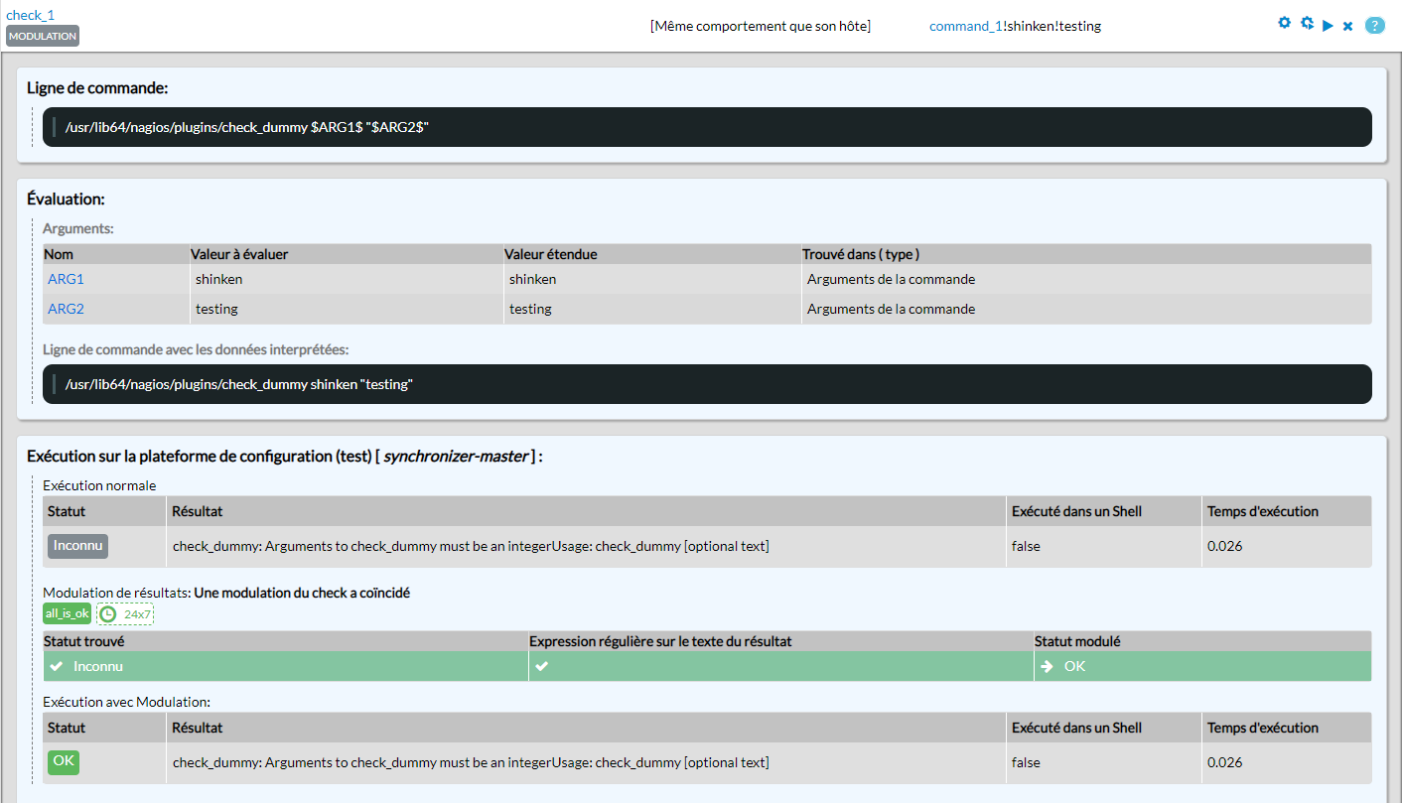1402x803 pixels.
Task: Click the green OK status badge
Action: coord(64,761)
